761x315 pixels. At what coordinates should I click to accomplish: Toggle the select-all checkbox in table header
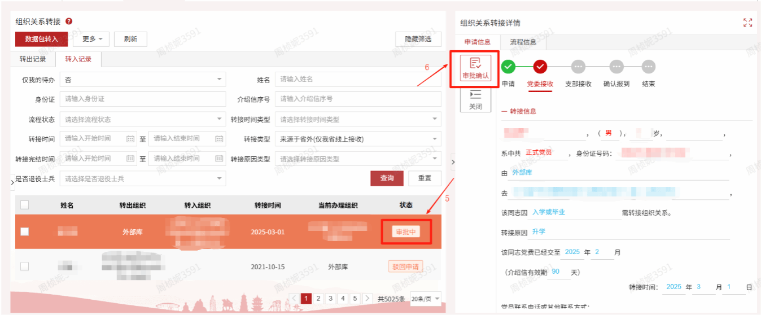click(x=25, y=205)
